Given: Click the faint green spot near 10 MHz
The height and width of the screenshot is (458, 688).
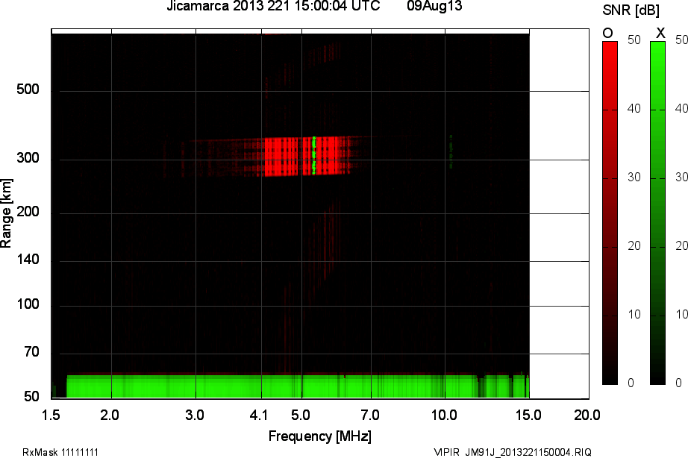Looking at the screenshot, I should pos(451,149).
